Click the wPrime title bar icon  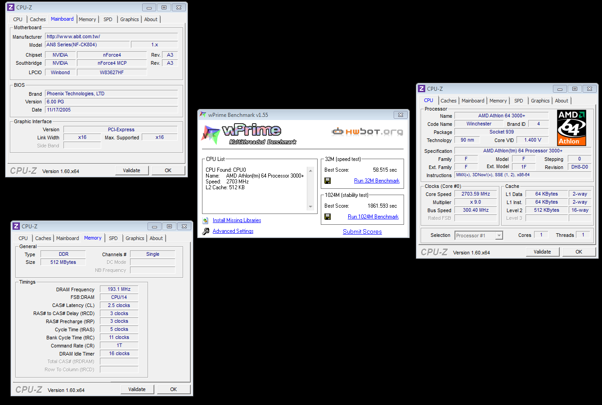(x=203, y=115)
